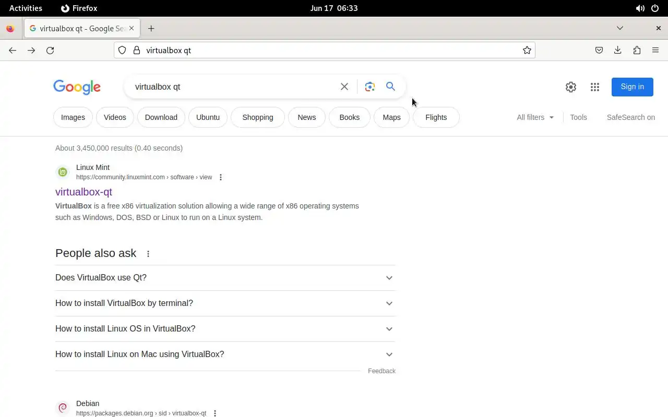Viewport: 668px width, 417px height.
Task: Open the three-dot menu beside Debian result
Action: [214, 413]
